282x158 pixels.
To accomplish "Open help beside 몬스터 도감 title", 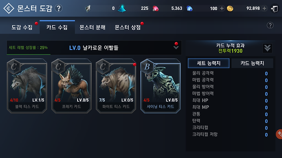I will (59, 8).
